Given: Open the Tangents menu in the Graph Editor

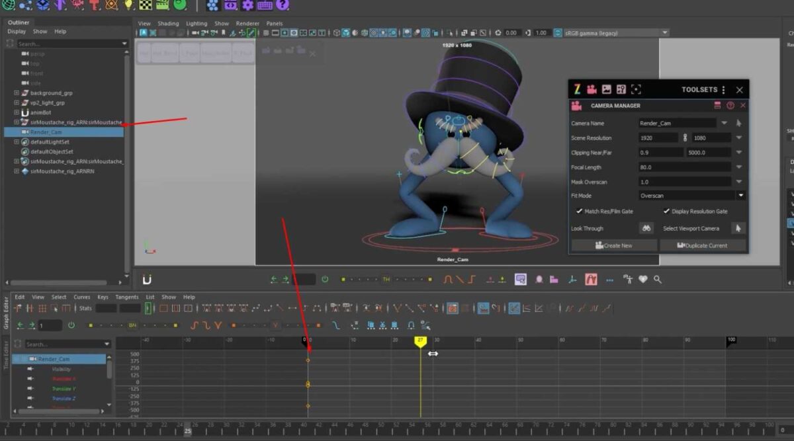Looking at the screenshot, I should 127,297.
